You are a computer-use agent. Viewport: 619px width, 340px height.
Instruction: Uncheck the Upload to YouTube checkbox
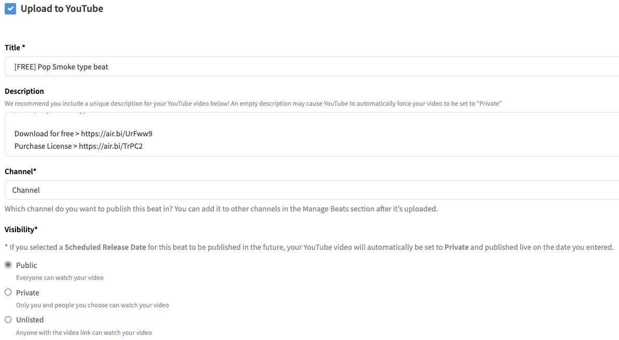[x=10, y=9]
